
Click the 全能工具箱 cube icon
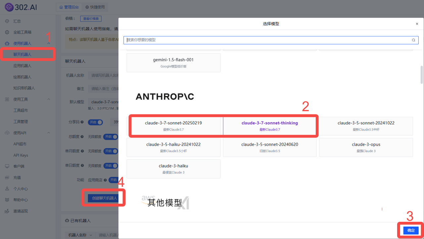[7, 32]
